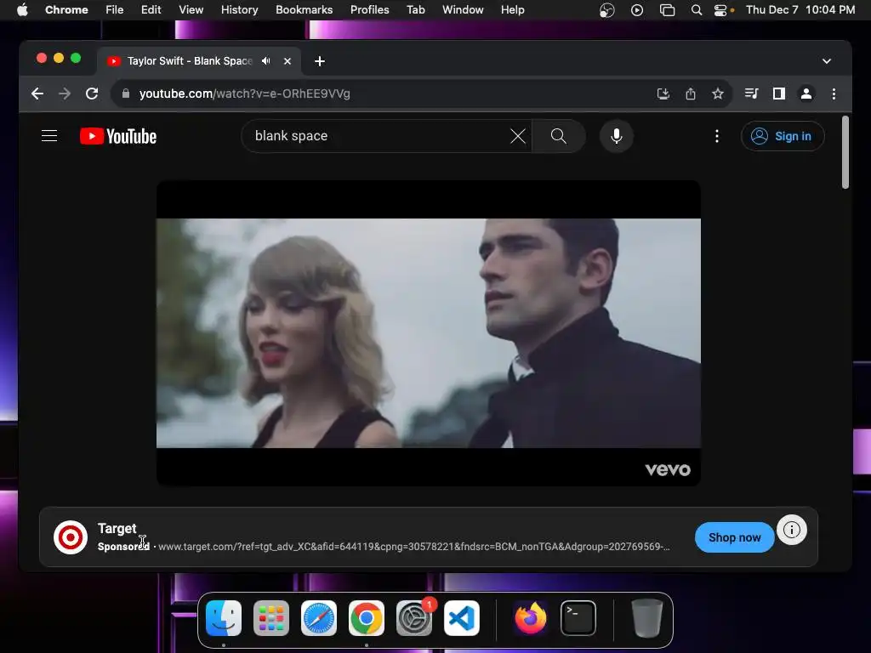871x653 pixels.
Task: Open the Chrome application menu
Action: pyautogui.click(x=66, y=10)
